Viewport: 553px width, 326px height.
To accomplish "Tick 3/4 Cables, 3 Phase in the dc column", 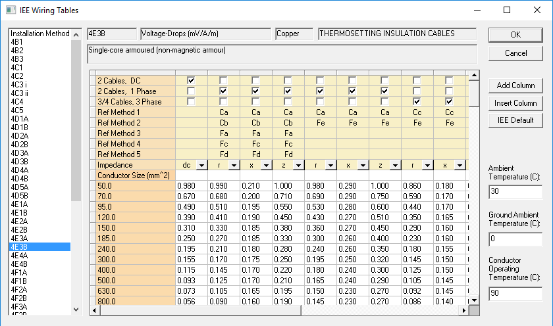I will [191, 102].
